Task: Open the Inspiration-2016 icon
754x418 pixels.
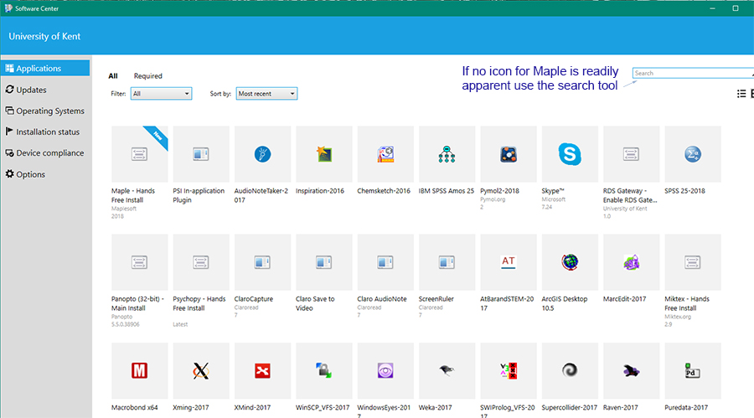Action: (x=324, y=154)
